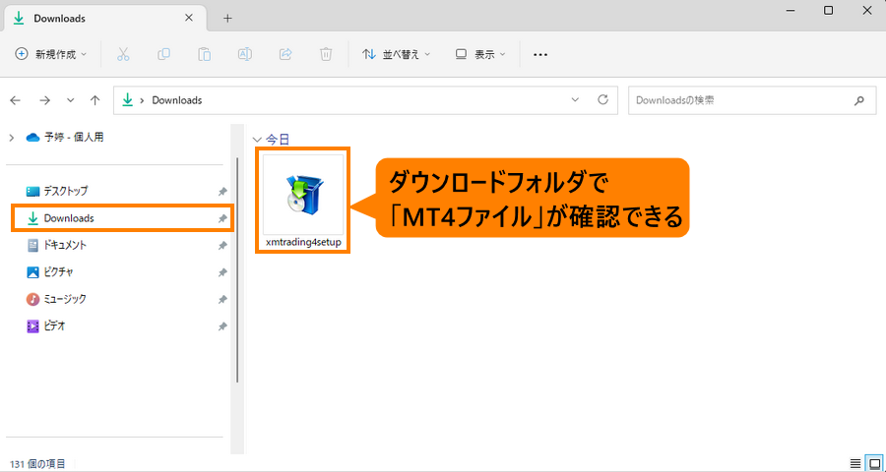
Task: Click the 131 個の項目 status text
Action: point(37,464)
